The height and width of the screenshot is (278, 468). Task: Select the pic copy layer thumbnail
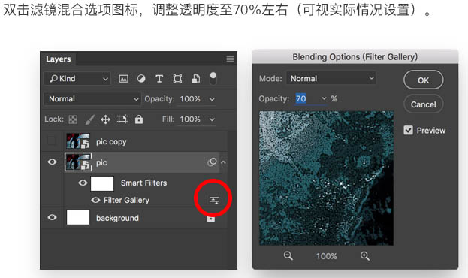[77, 141]
